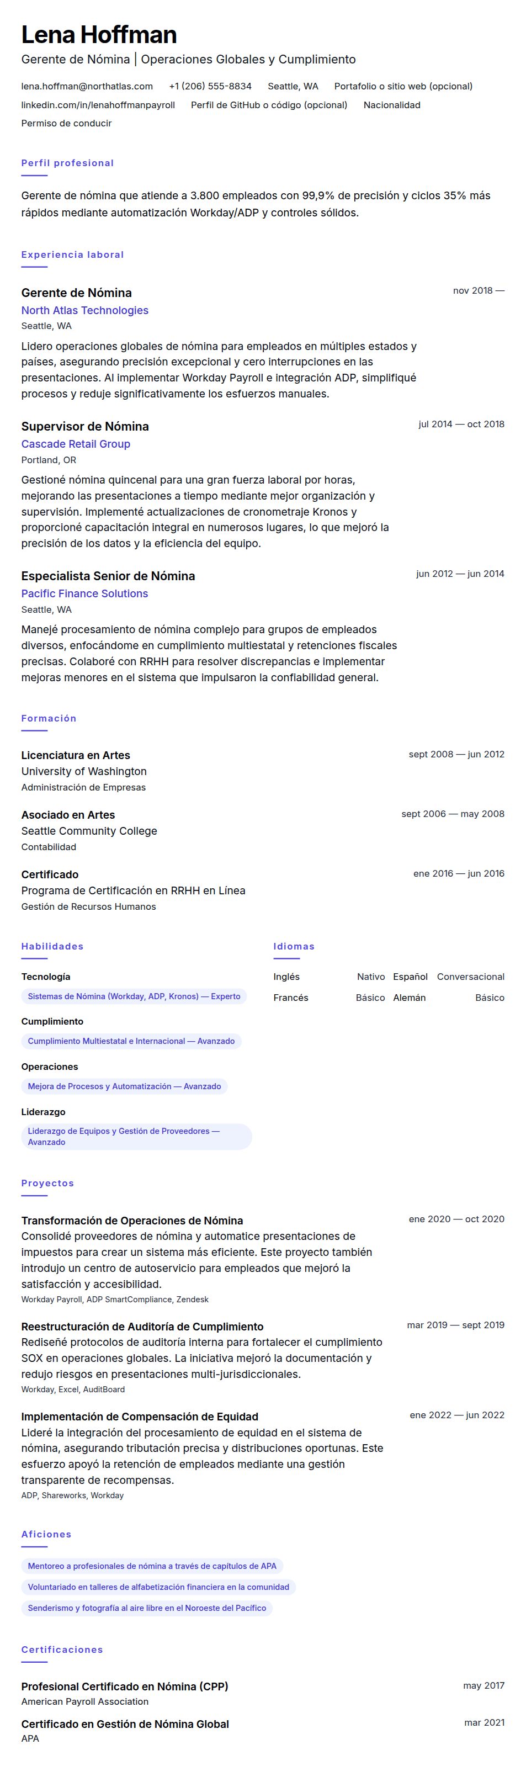Click the Idiomas section heading
Viewport: 526px width, 1766px height.
pyautogui.click(x=294, y=946)
